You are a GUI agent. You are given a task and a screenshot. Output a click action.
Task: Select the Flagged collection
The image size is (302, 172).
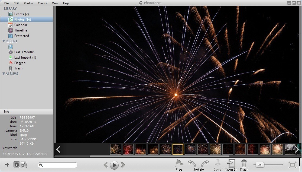coord(20,63)
